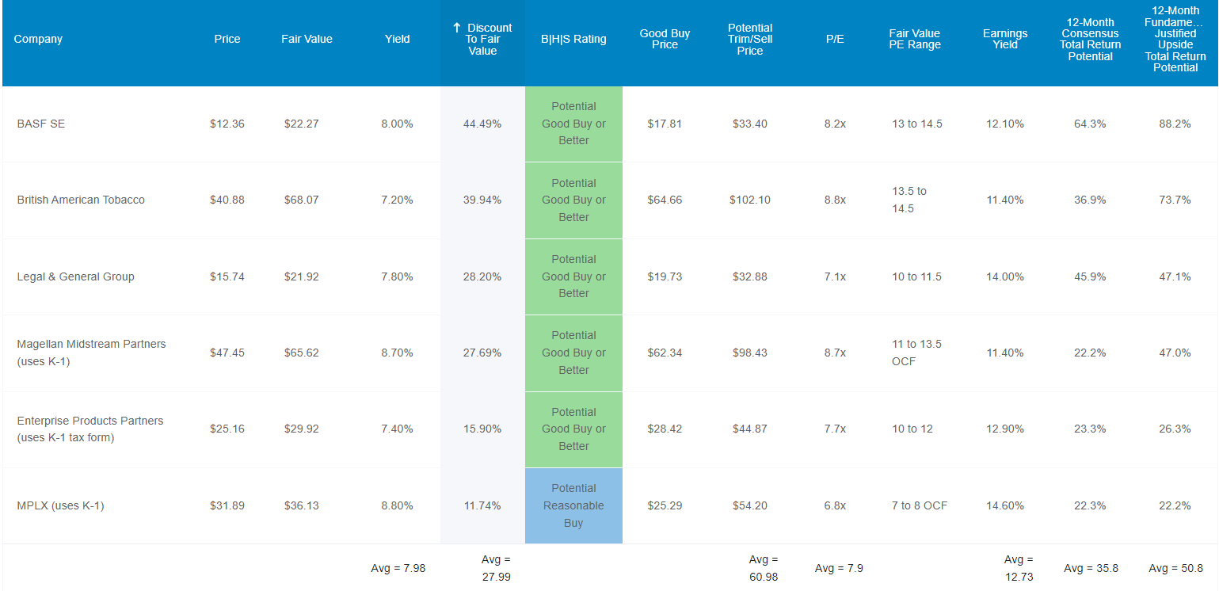Click MPLX blue Potential Reasonable Buy rating
The height and width of the screenshot is (591, 1219).
click(573, 505)
